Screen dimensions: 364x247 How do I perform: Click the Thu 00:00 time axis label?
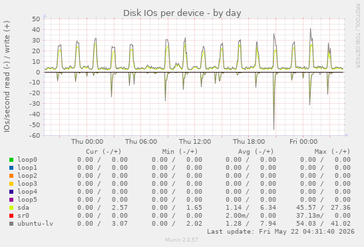87,142
